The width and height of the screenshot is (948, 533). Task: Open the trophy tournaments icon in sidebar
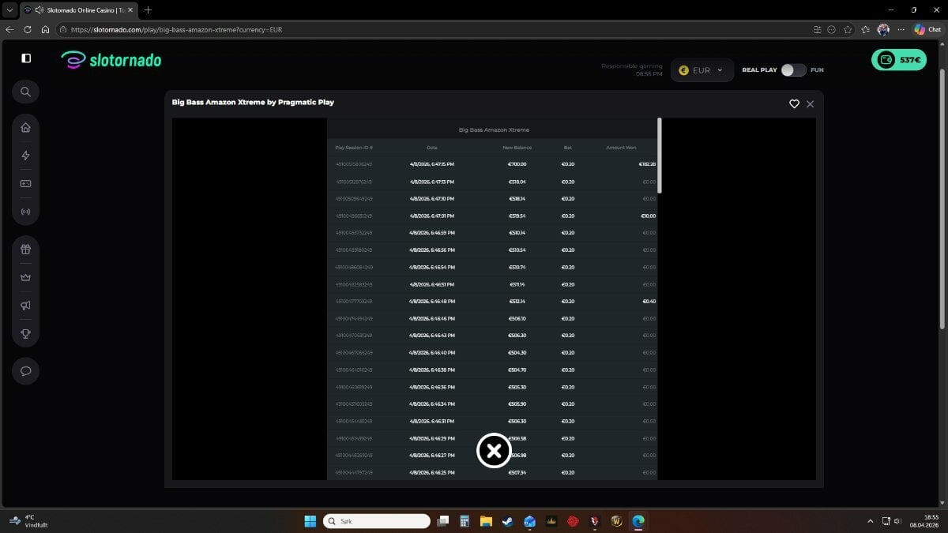click(x=25, y=333)
